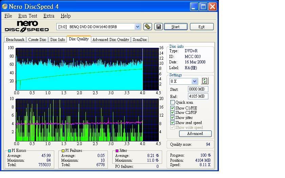The height and width of the screenshot is (178, 285).
Task: Click the cyan PI Errors legend square
Action: coord(9,151)
